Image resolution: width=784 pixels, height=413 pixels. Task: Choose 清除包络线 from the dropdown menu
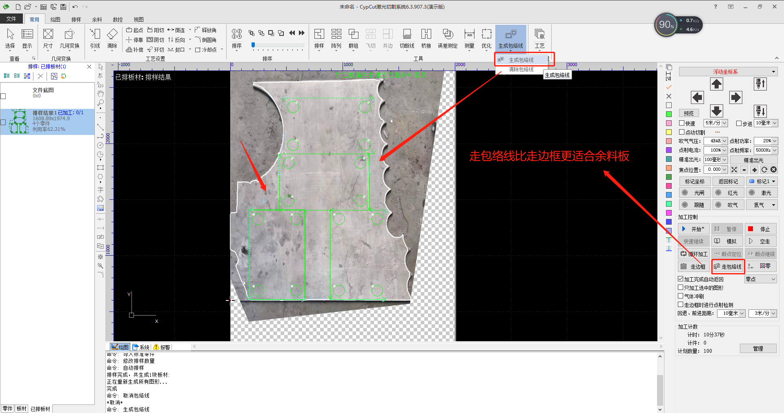coord(521,70)
